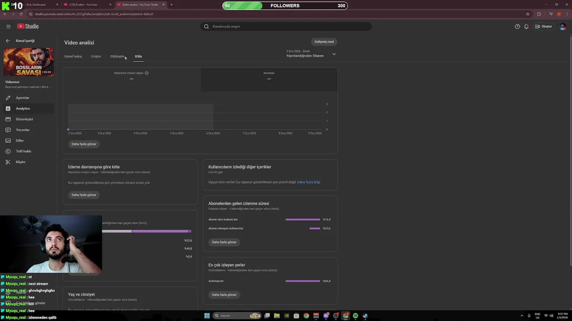Open the notifications bell
The image size is (572, 321).
[526, 26]
